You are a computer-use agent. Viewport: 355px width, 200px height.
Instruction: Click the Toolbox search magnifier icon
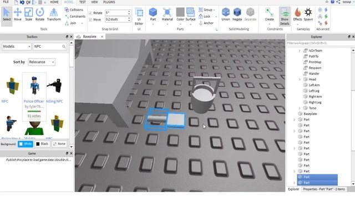(x=64, y=47)
